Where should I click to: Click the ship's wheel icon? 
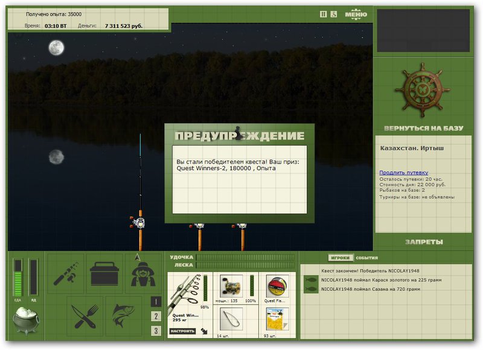(423, 91)
